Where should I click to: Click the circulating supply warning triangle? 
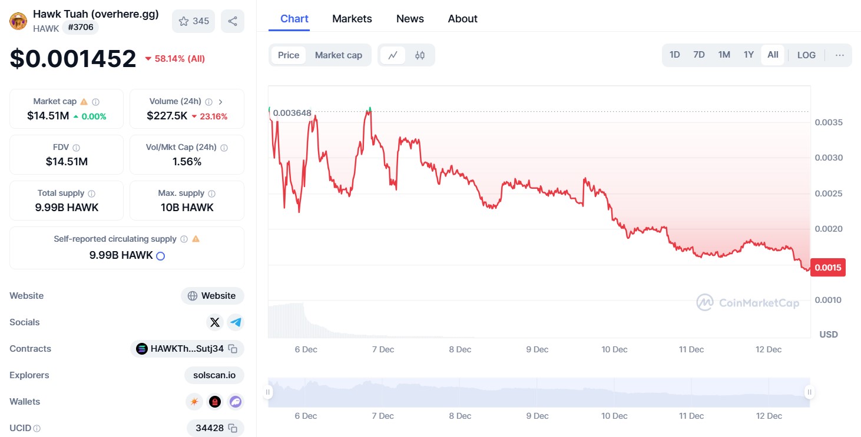point(196,239)
